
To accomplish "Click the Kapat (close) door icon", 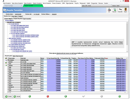I will (x=126, y=9).
